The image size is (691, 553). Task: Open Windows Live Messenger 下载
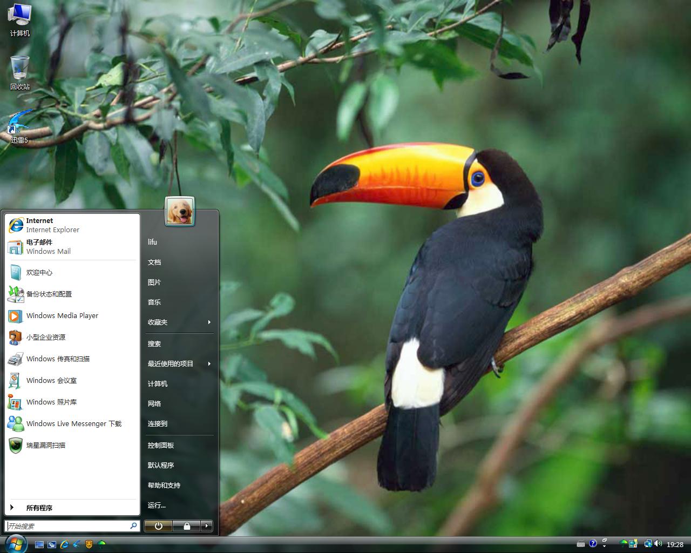point(73,423)
